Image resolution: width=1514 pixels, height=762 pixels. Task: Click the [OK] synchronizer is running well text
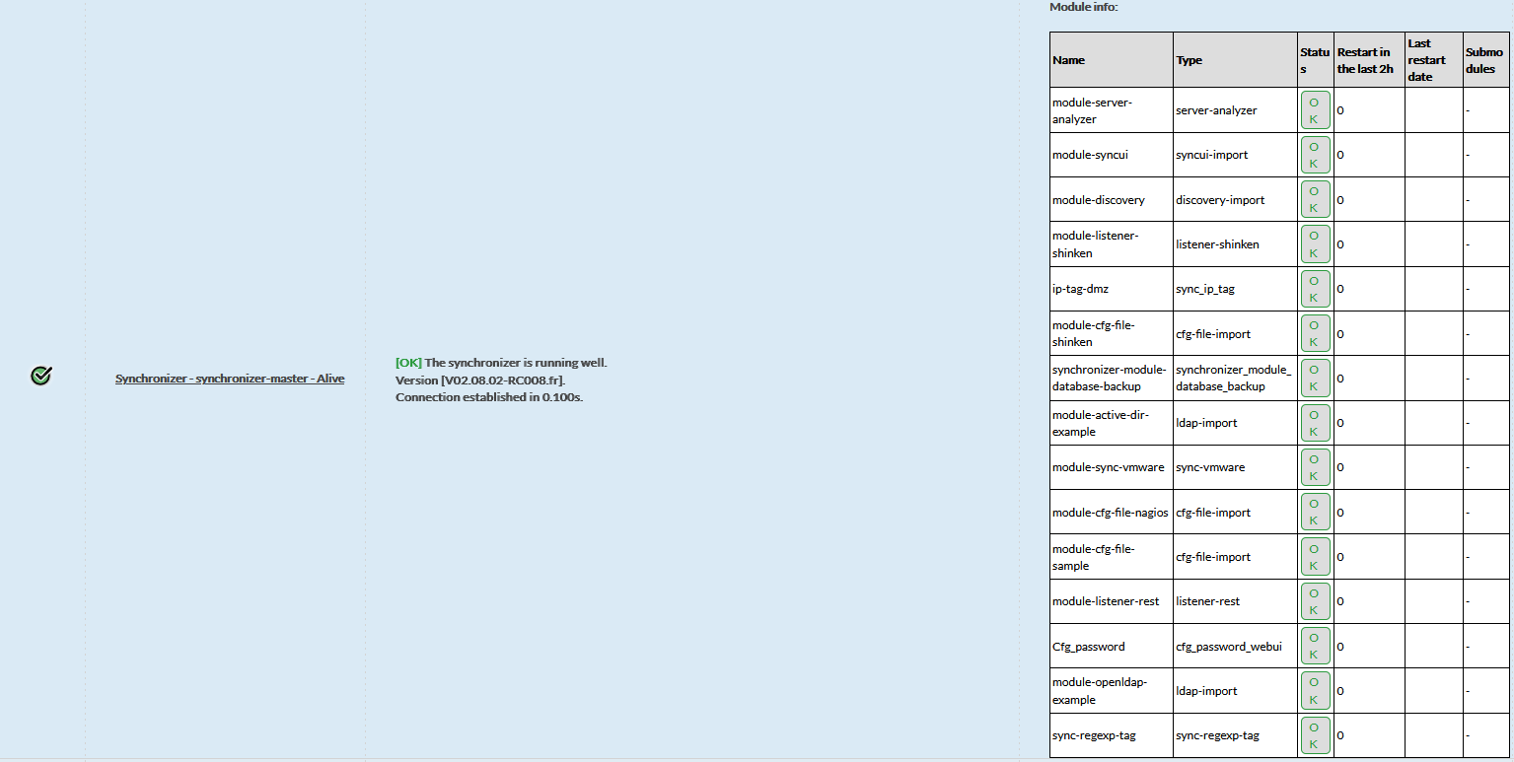coord(502,363)
